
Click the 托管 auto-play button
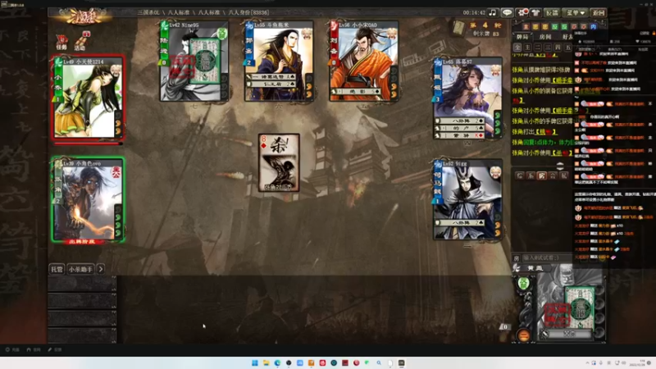coord(57,269)
